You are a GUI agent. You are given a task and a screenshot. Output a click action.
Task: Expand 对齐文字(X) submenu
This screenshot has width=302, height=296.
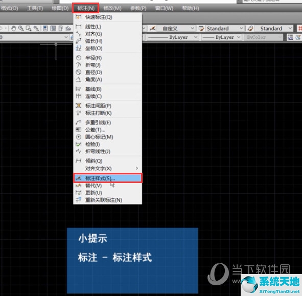(x=108, y=168)
